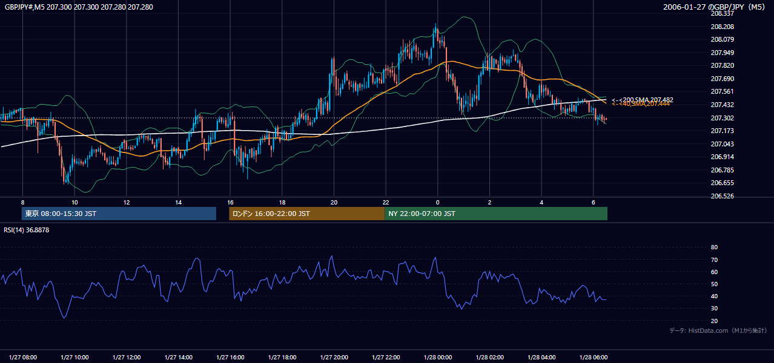Image resolution: width=774 pixels, height=363 pixels.
Task: Click the 2006-01-27 のGBP/JPY (M5) heading
Action: [715, 7]
